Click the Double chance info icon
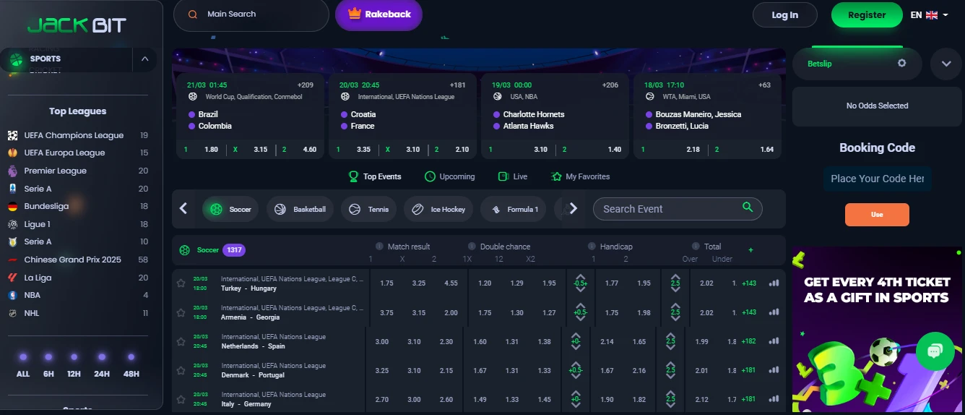Viewport: 965px width, 415px height. pyautogui.click(x=472, y=247)
